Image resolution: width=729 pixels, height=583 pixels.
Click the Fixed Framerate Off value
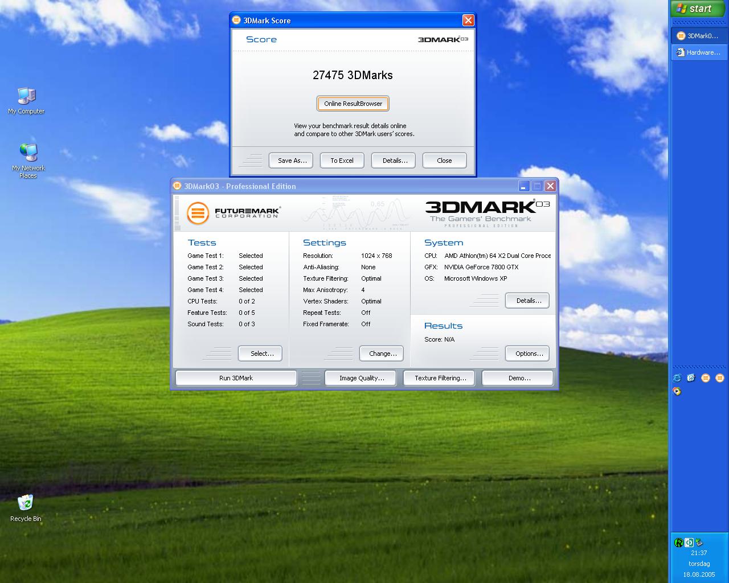coord(366,324)
